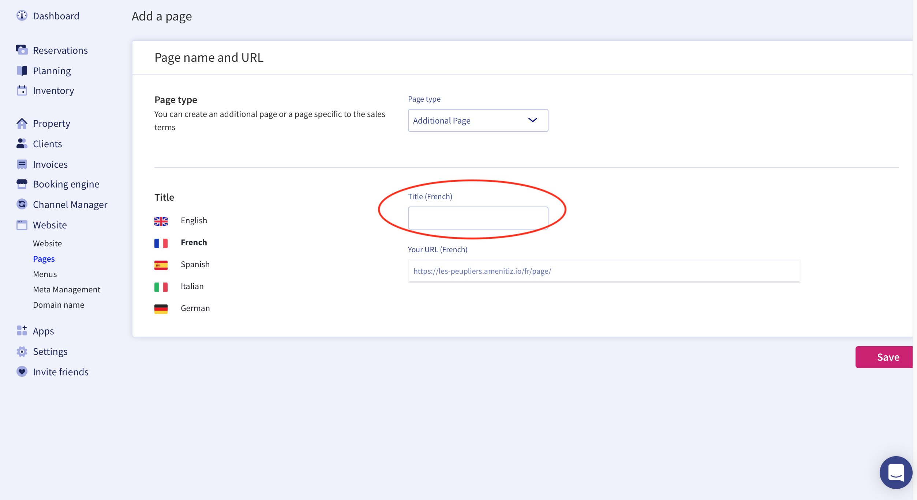Open the Website submenu item

point(48,243)
